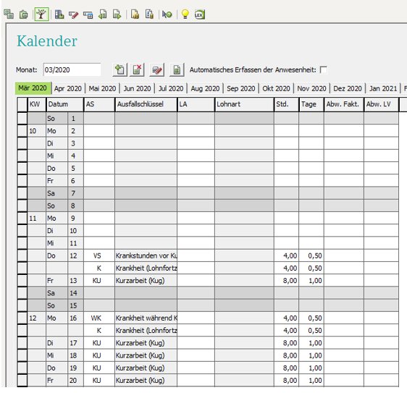Image resolution: width=407 pixels, height=393 pixels.
Task: Switch to the Apr 2020 tab
Action: click(68, 89)
